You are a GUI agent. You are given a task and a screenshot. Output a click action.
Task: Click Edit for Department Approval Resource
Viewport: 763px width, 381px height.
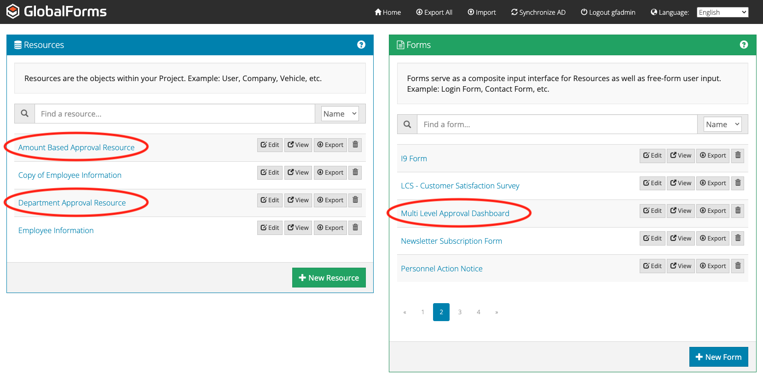(x=270, y=200)
